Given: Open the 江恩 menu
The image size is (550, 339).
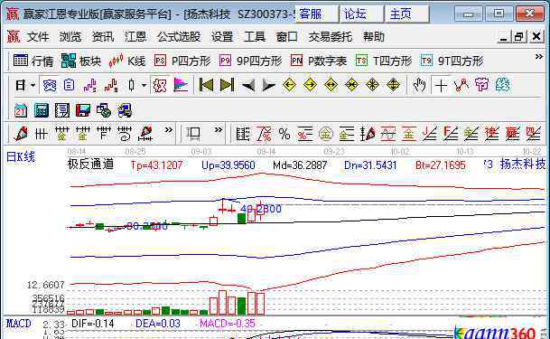Looking at the screenshot, I should pos(135,37).
